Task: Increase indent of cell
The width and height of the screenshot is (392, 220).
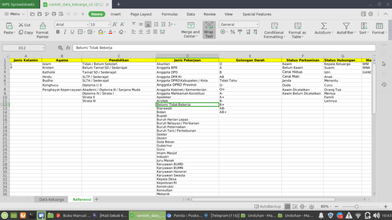Action: [163, 24]
